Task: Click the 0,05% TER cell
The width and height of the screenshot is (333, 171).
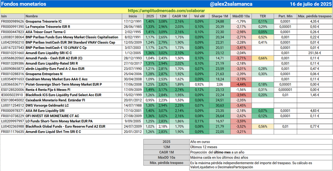Action: point(263,32)
